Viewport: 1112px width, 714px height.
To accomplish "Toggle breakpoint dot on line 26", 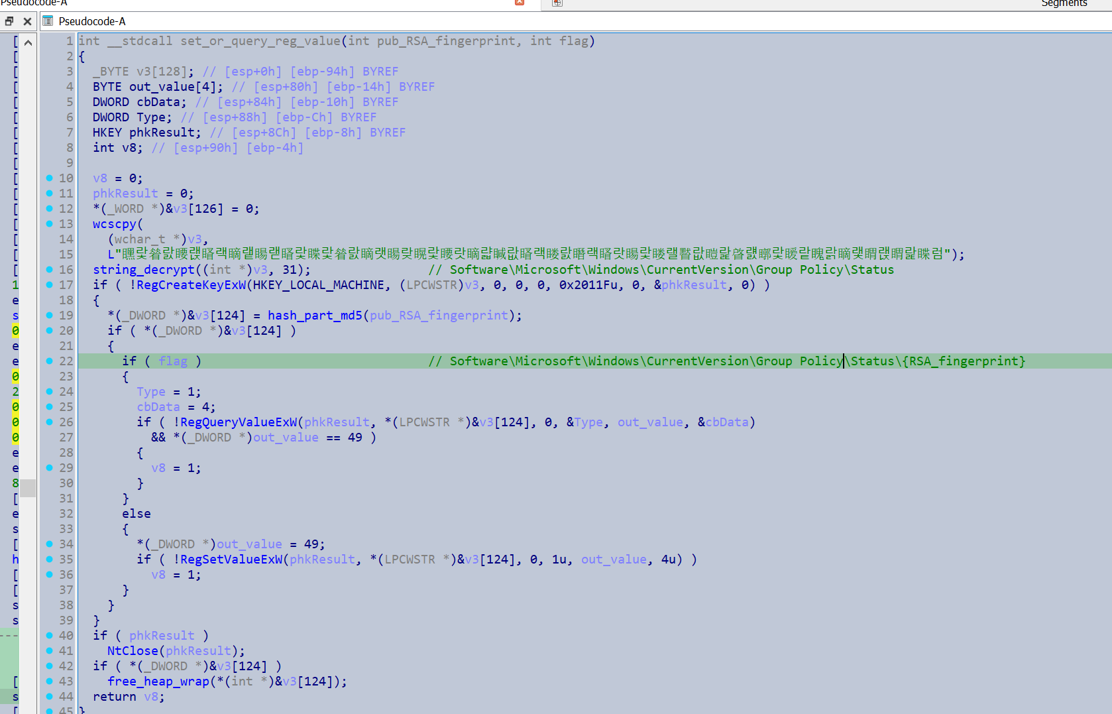I will pyautogui.click(x=49, y=422).
